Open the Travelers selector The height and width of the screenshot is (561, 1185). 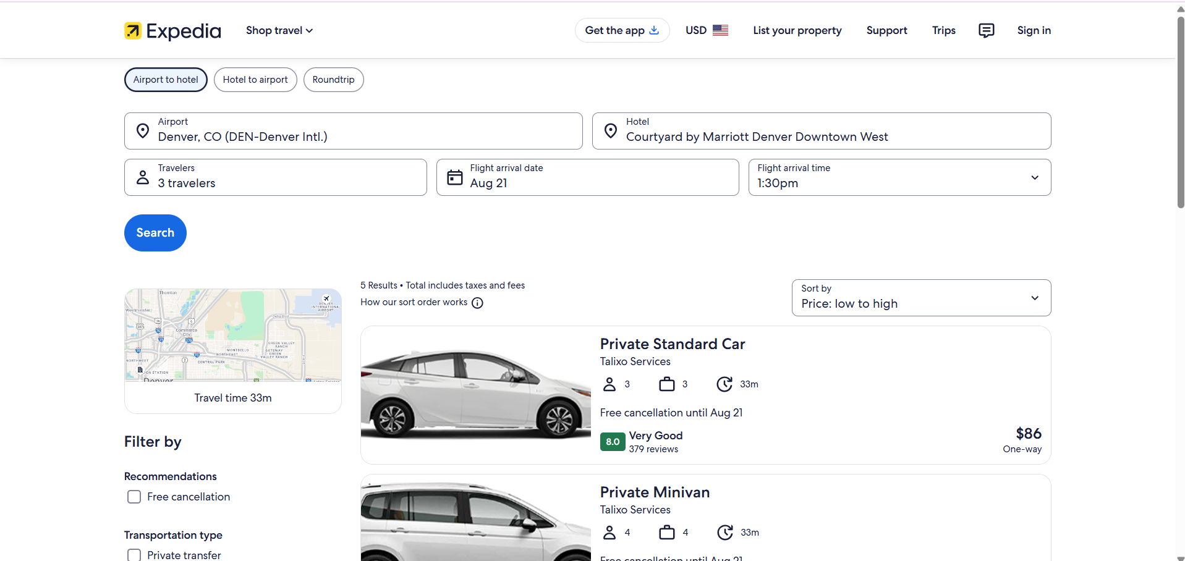pyautogui.click(x=276, y=177)
